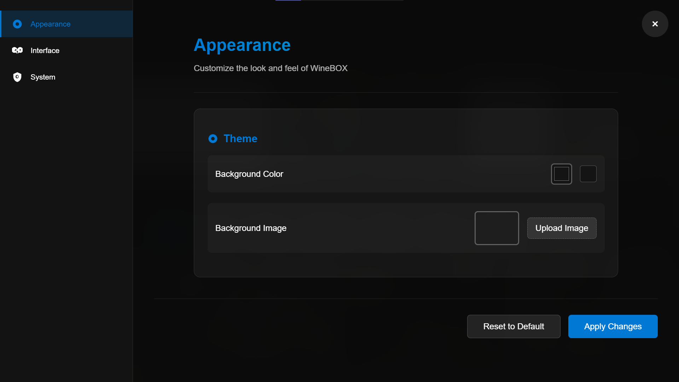This screenshot has width=679, height=382.
Task: Click the Theme section title text
Action: (x=240, y=139)
